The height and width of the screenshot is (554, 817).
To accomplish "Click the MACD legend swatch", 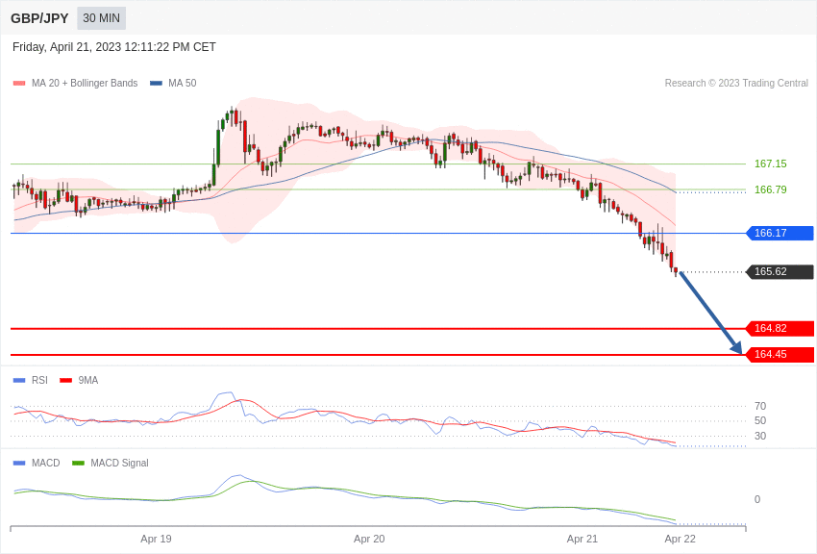I will 19,464.
